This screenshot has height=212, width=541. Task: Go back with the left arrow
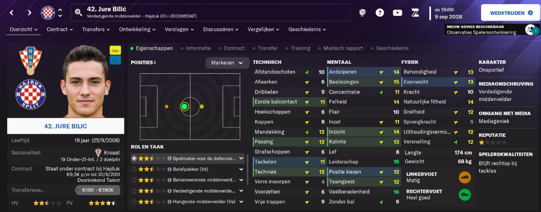point(12,13)
